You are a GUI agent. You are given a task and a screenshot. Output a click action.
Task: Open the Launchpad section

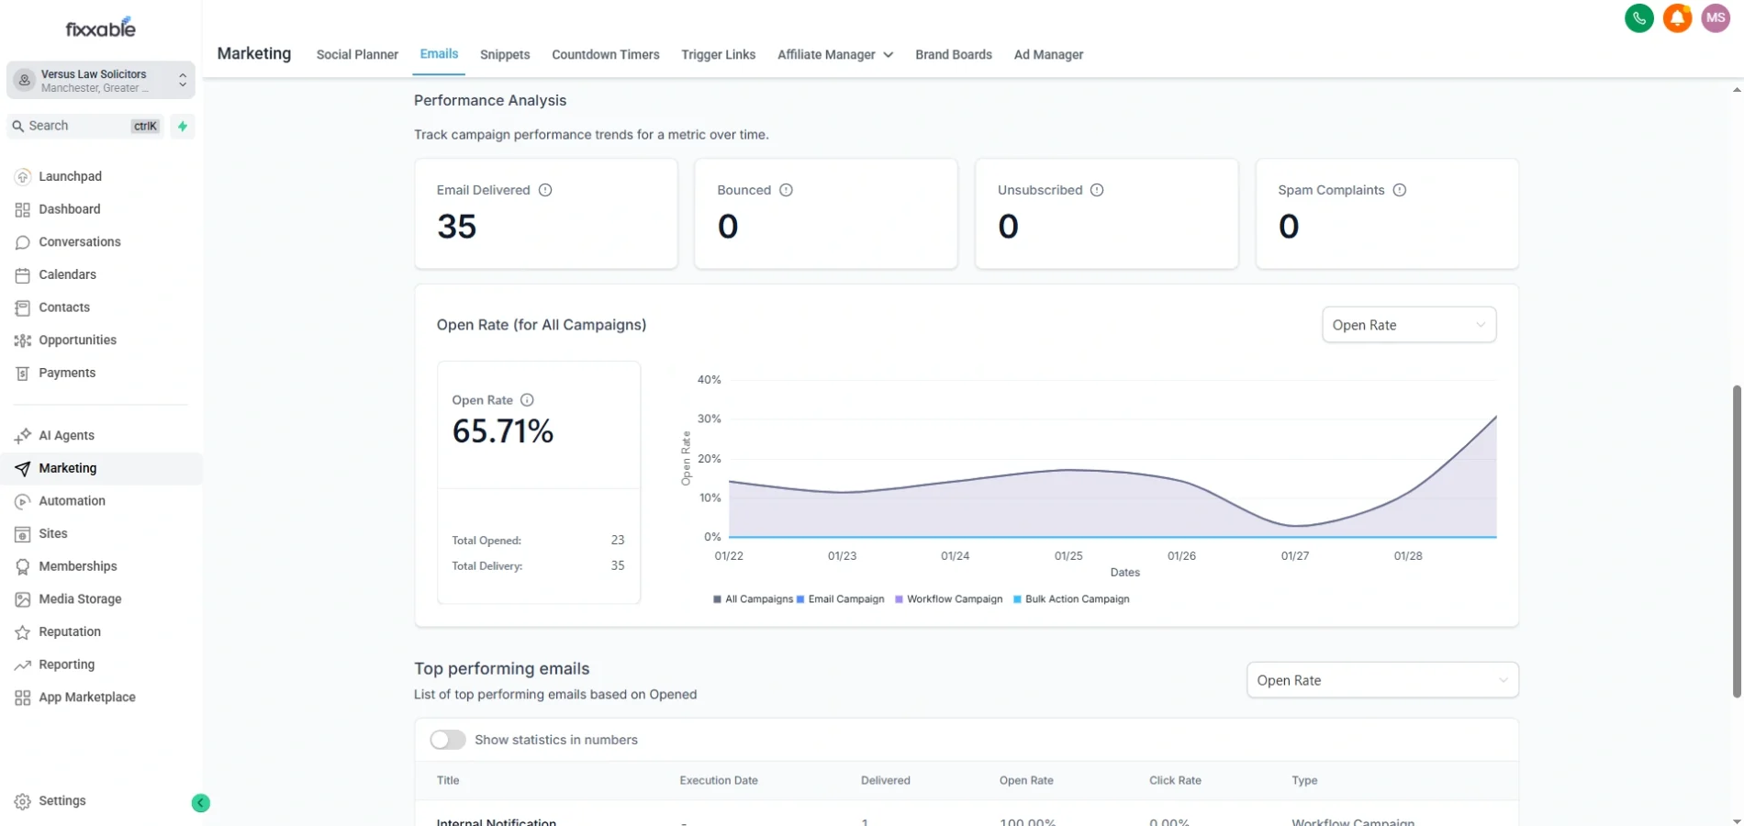coord(70,176)
